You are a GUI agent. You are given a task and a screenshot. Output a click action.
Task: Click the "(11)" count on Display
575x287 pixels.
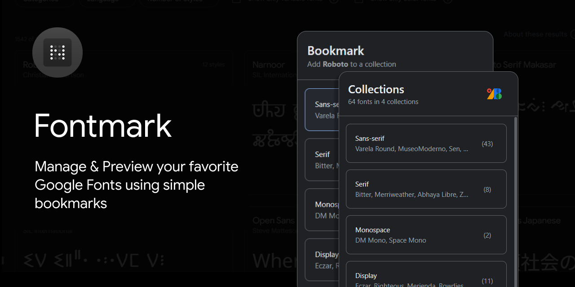(487, 281)
